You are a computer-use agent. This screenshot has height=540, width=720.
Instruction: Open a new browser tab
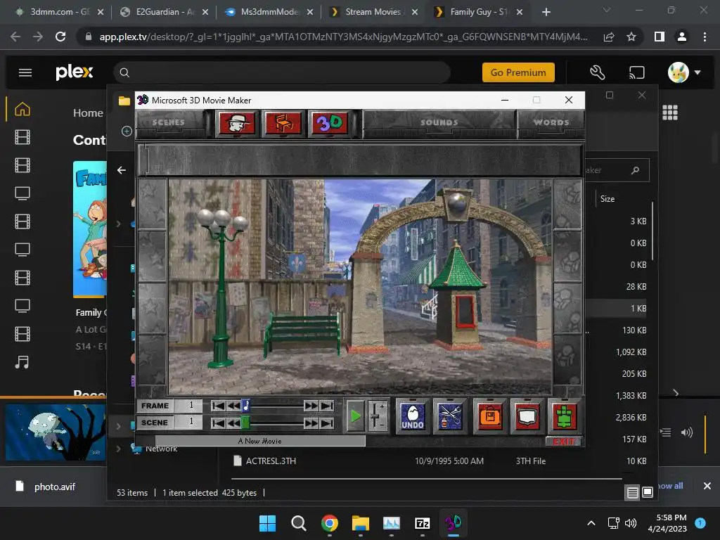point(546,12)
